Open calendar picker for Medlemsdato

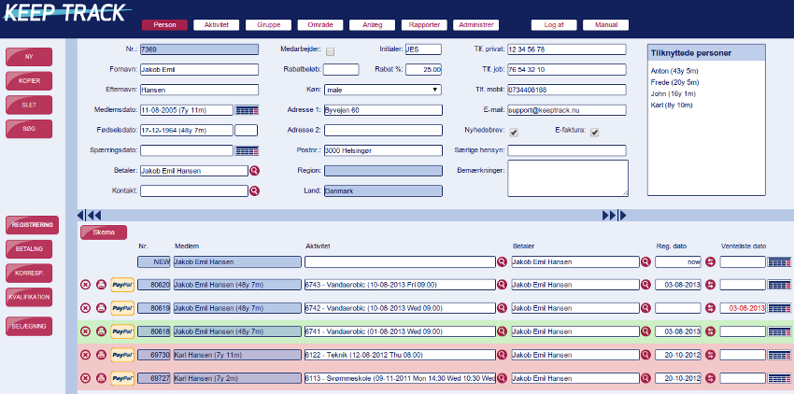247,110
